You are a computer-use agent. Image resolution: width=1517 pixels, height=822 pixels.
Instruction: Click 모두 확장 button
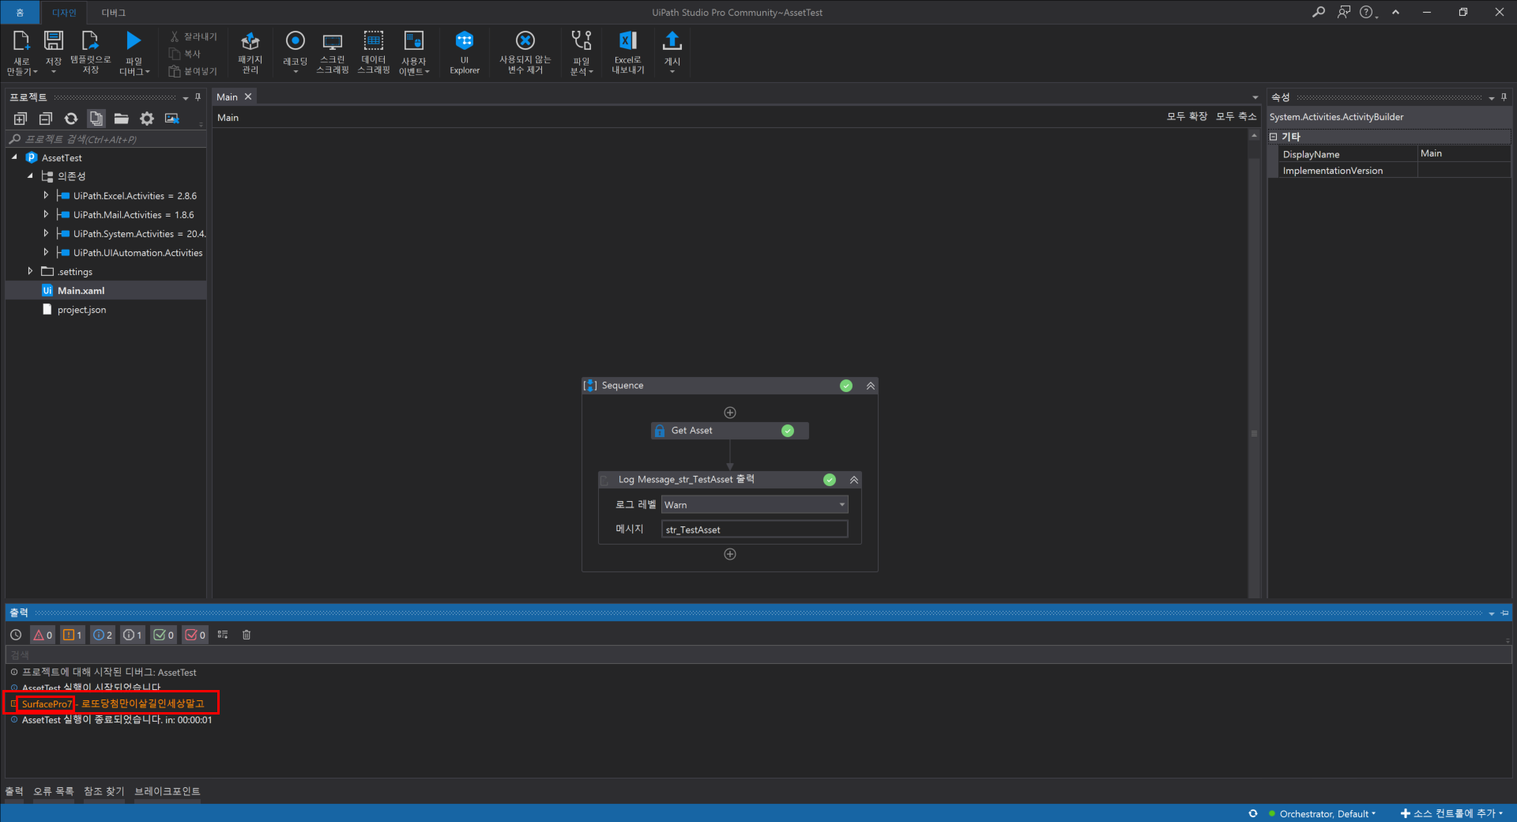tap(1187, 116)
